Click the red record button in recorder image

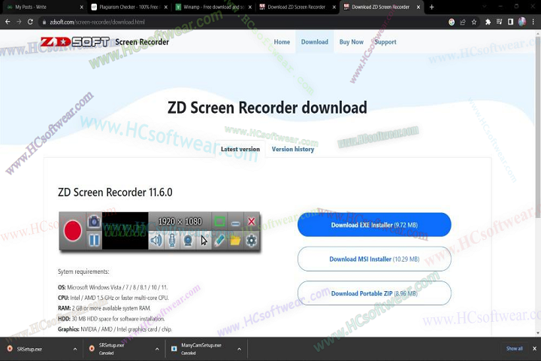(x=72, y=231)
